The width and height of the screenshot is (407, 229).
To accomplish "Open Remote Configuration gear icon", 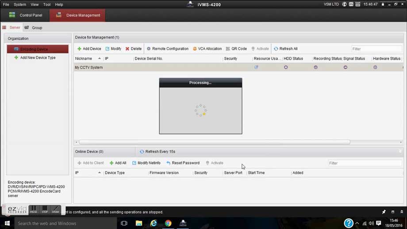I will click(x=149, y=49).
